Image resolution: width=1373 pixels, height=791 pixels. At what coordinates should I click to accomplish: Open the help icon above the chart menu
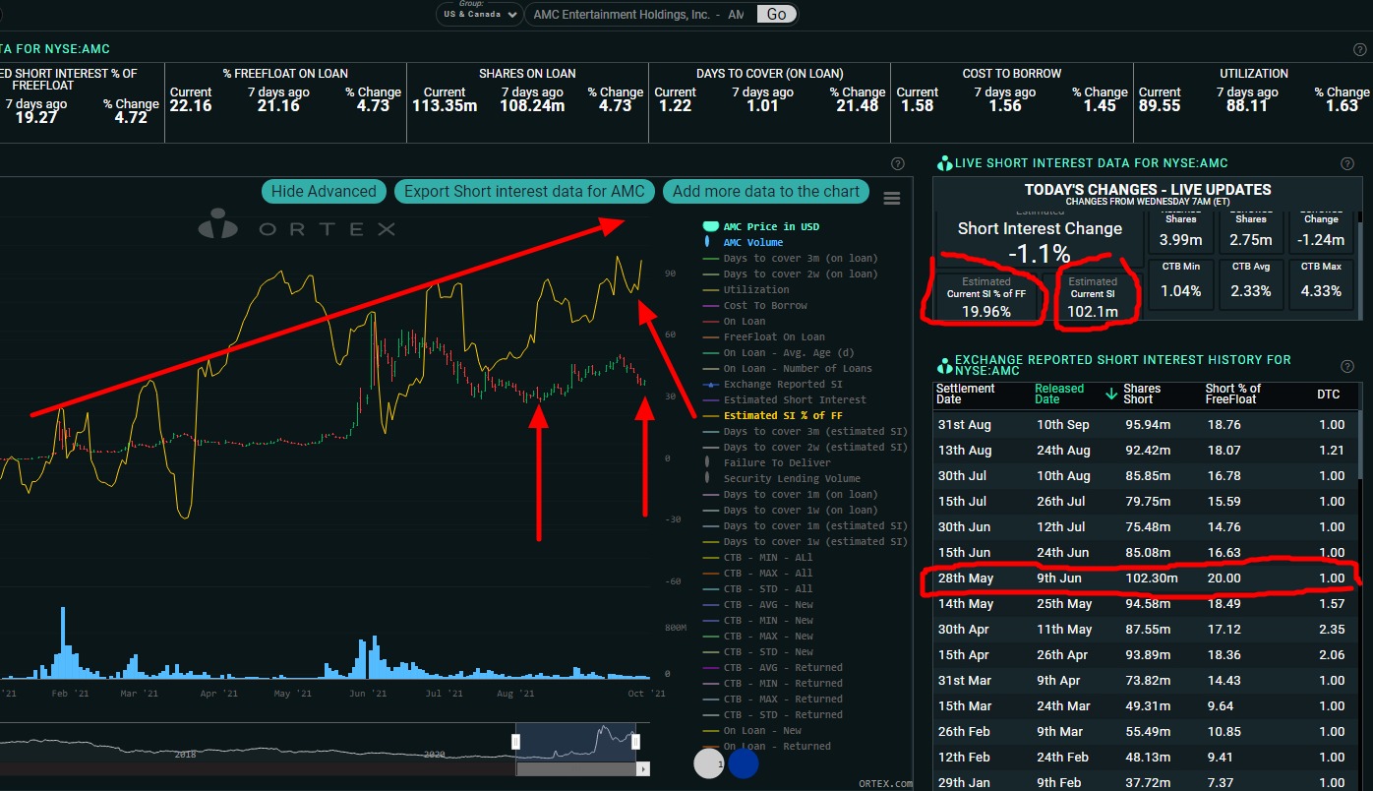click(897, 164)
